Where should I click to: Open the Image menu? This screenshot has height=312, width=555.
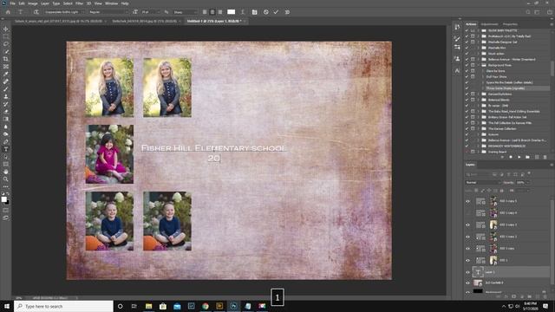pyautogui.click(x=33, y=3)
